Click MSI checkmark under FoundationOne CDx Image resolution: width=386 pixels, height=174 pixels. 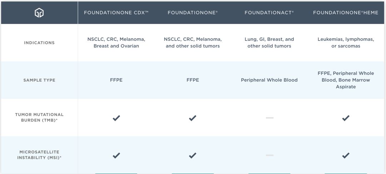click(116, 155)
